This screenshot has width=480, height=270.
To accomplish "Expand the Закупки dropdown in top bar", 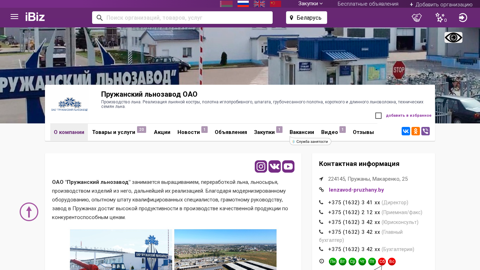I will point(311,4).
